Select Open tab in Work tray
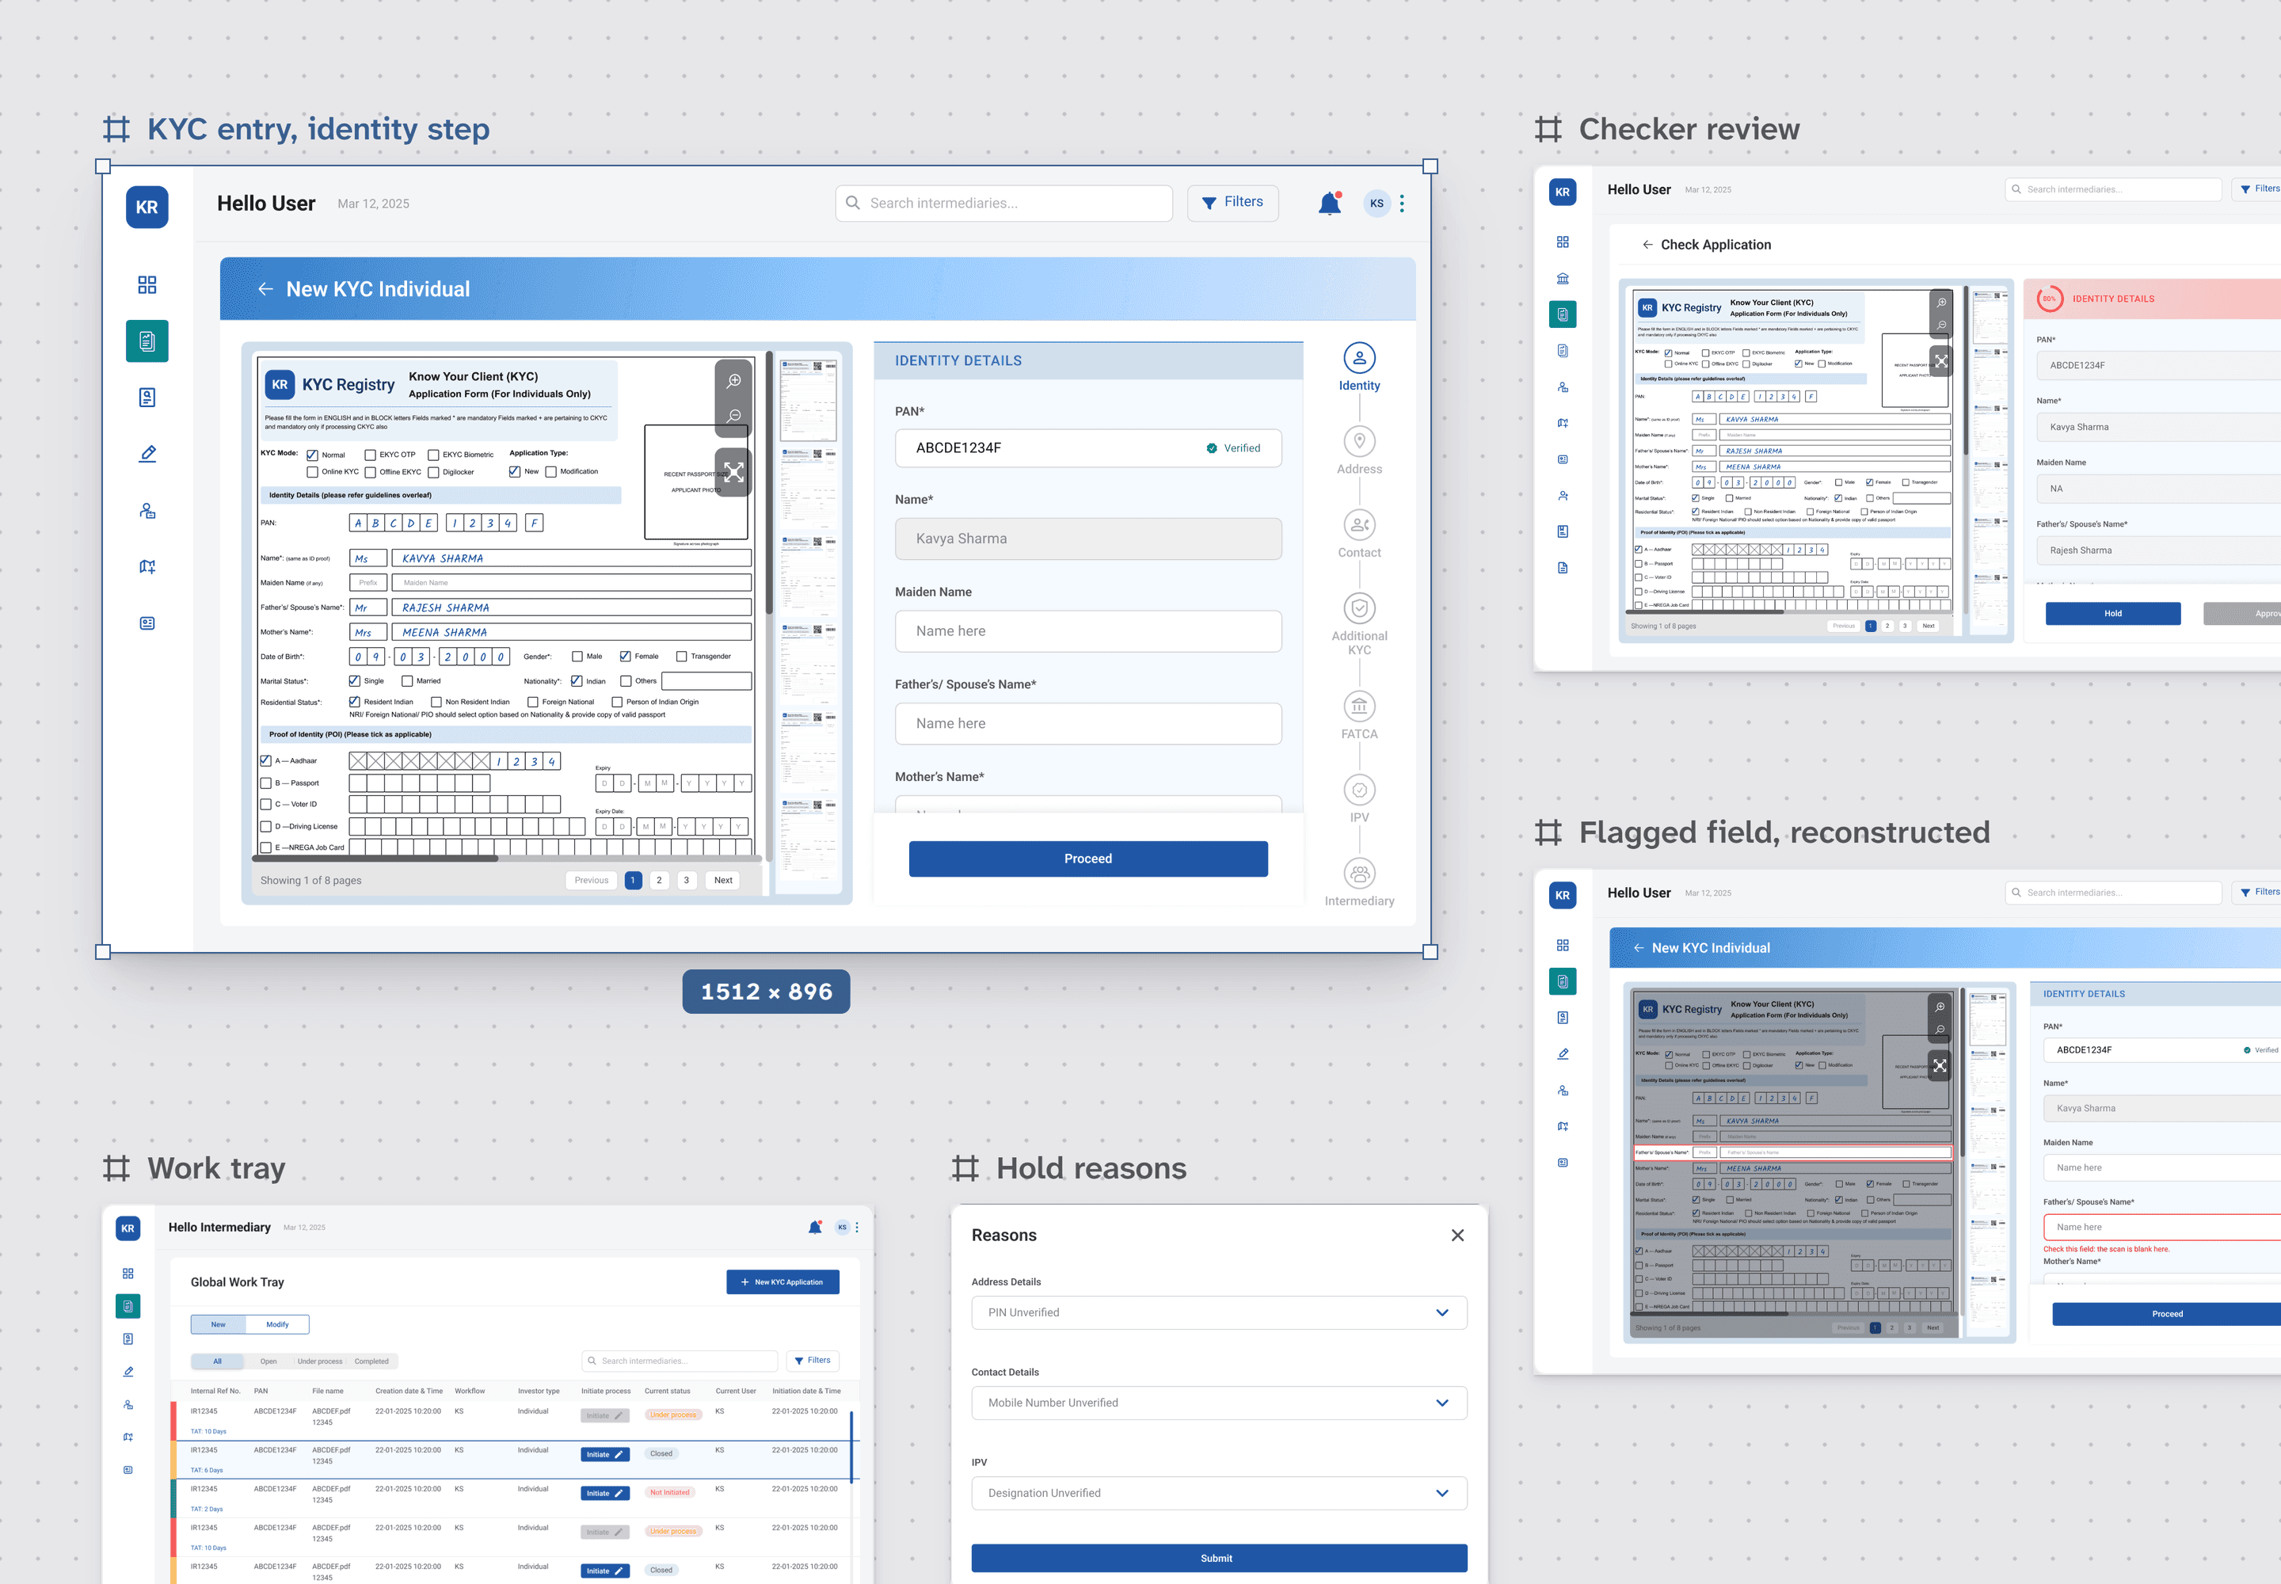The width and height of the screenshot is (2281, 1584). click(268, 1361)
